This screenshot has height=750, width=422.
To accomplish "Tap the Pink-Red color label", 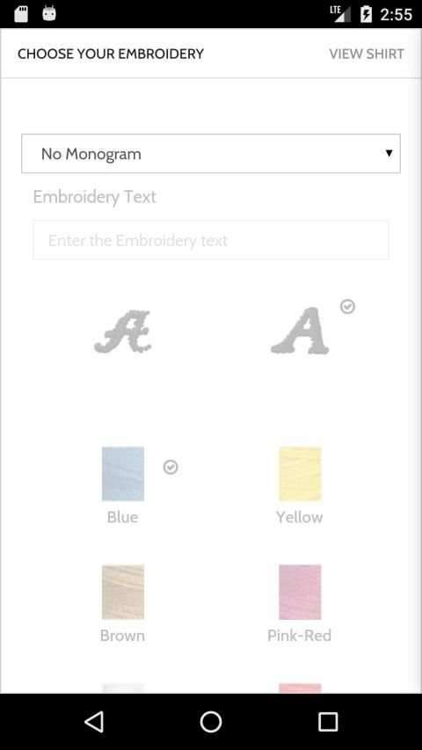I will coord(300,636).
